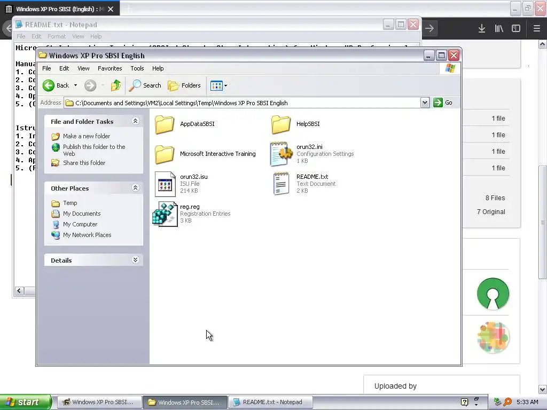
Task: Click the browser forward arrow button
Action: coord(429,29)
